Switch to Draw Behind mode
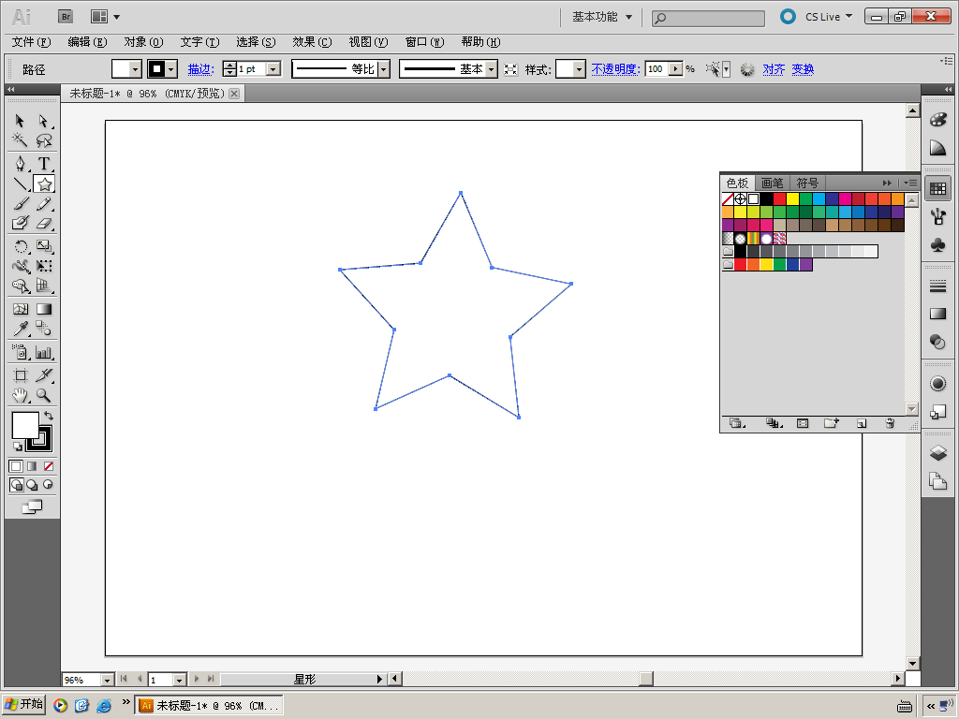The width and height of the screenshot is (959, 719). click(x=32, y=486)
